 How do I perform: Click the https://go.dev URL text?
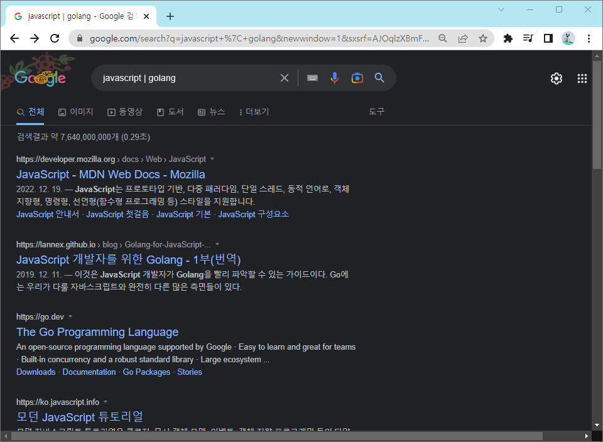tap(40, 316)
